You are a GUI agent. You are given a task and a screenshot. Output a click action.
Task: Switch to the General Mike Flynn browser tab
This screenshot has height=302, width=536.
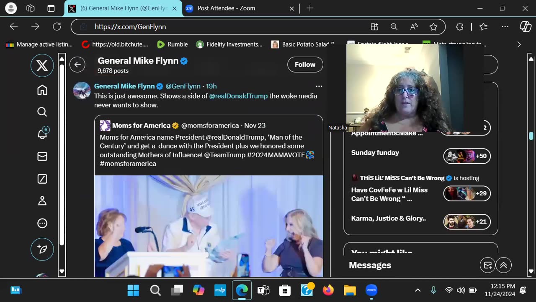124,8
